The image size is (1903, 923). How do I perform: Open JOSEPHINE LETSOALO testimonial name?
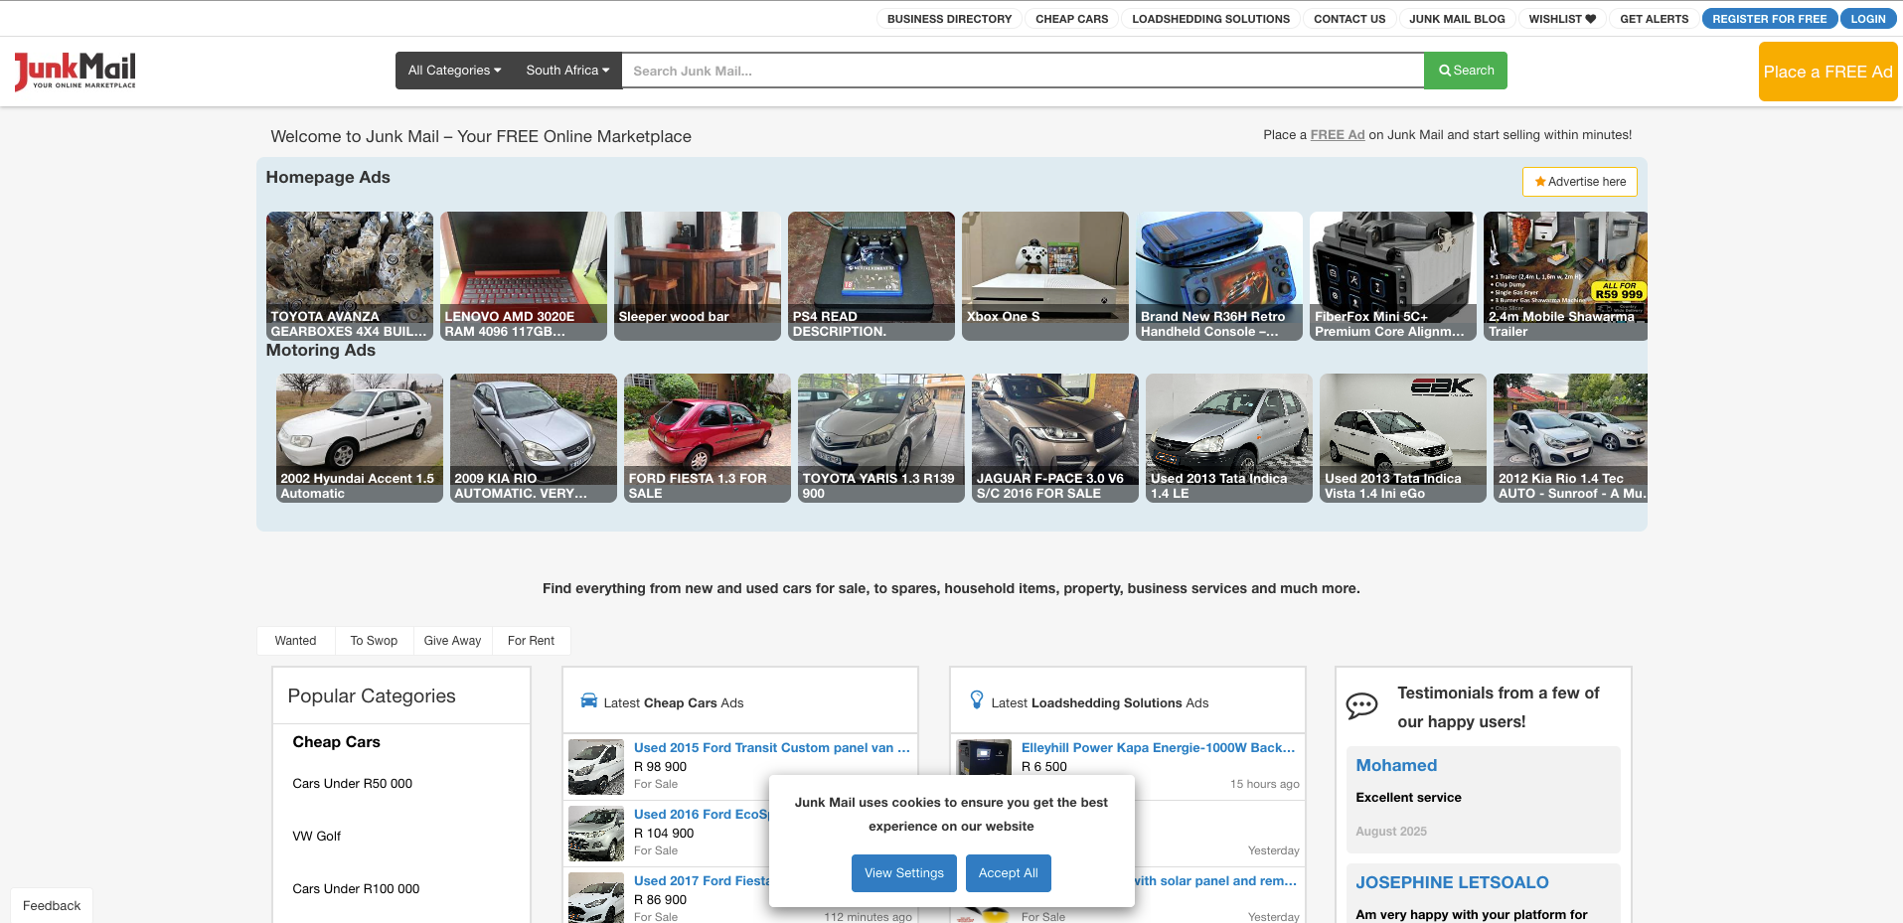(1452, 882)
